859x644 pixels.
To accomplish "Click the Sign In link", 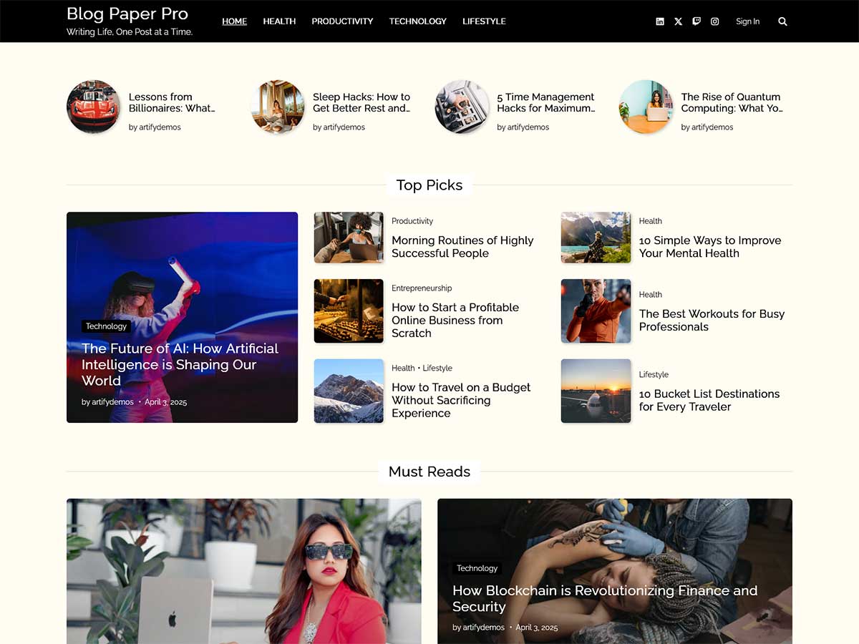I will coord(747,21).
